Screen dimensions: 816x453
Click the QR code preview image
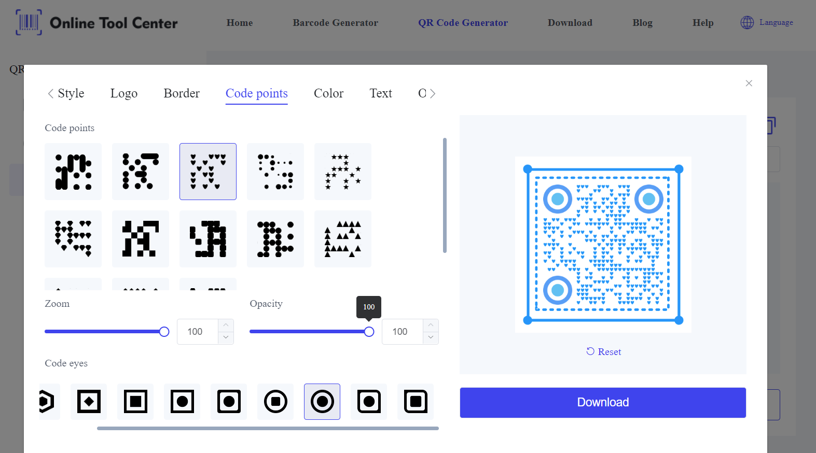(603, 245)
